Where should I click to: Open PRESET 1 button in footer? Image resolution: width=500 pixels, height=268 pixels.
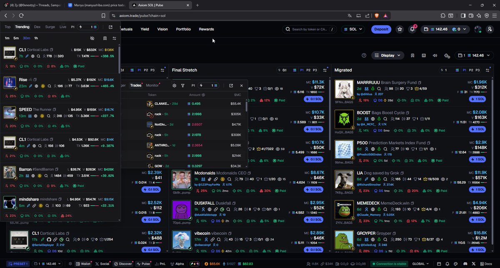point(18,264)
